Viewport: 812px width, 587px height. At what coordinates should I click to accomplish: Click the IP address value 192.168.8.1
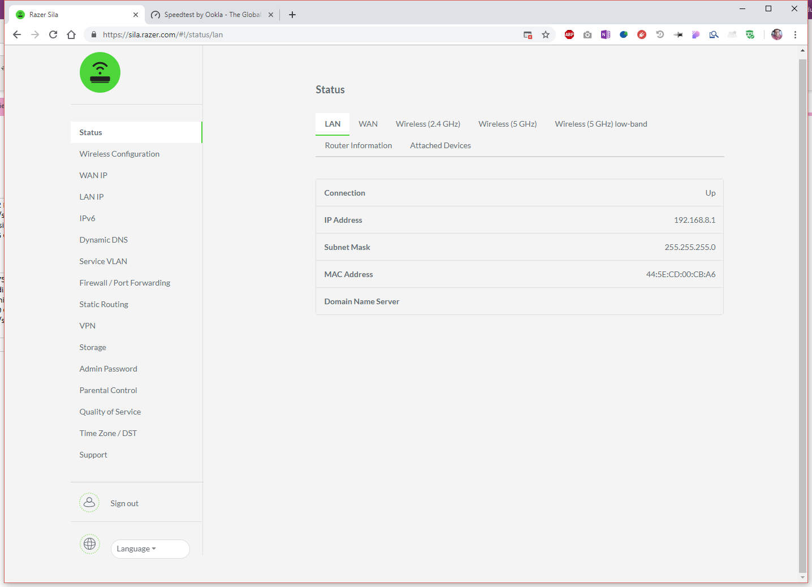point(694,220)
